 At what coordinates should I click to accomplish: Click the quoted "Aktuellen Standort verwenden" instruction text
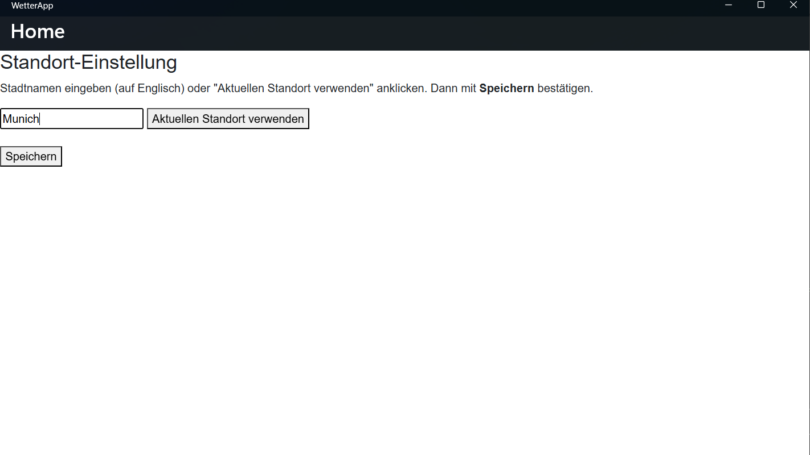(293, 88)
